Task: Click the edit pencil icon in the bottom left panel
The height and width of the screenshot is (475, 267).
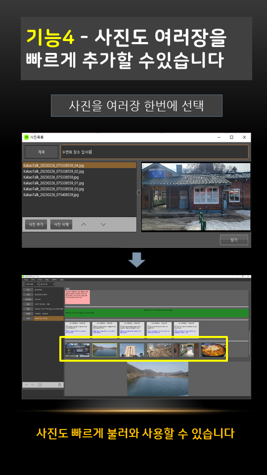Action: pyautogui.click(x=40, y=385)
